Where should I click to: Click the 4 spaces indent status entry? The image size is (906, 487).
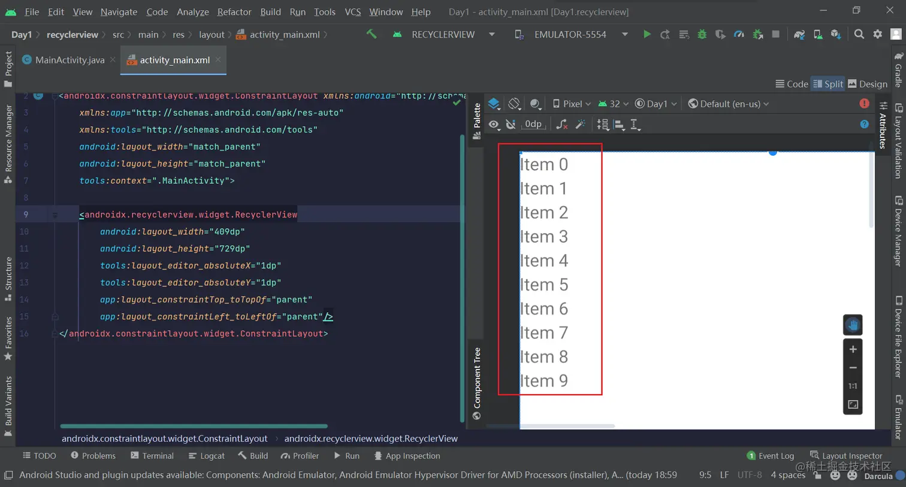pos(787,475)
